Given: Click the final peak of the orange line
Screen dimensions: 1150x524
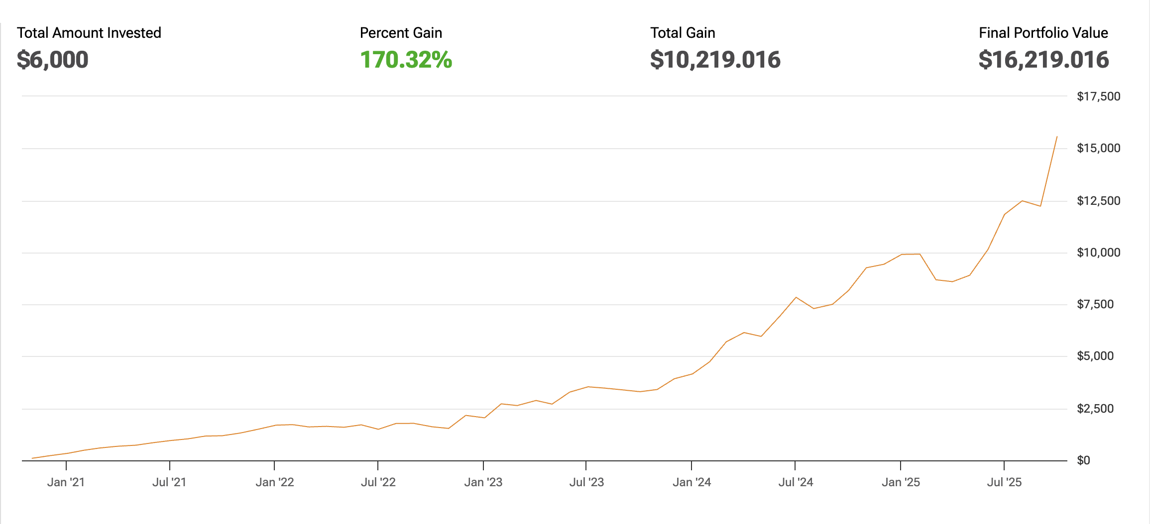Looking at the screenshot, I should (x=1057, y=137).
